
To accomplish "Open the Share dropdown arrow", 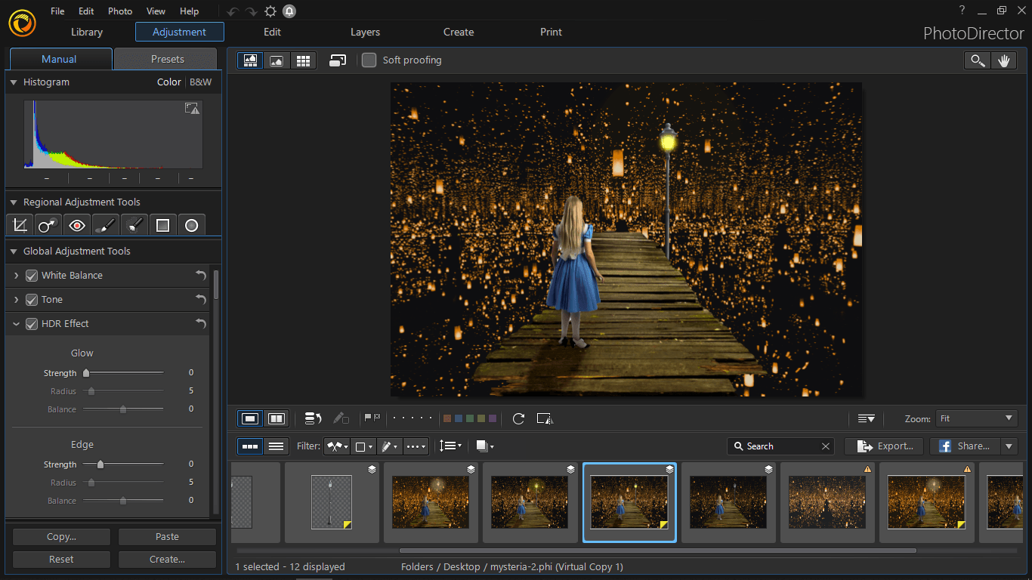I will [x=1009, y=446].
